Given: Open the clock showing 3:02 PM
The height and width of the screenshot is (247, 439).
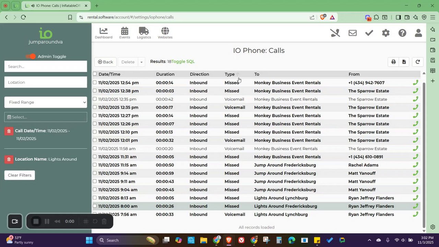Looking at the screenshot, I should (427, 240).
